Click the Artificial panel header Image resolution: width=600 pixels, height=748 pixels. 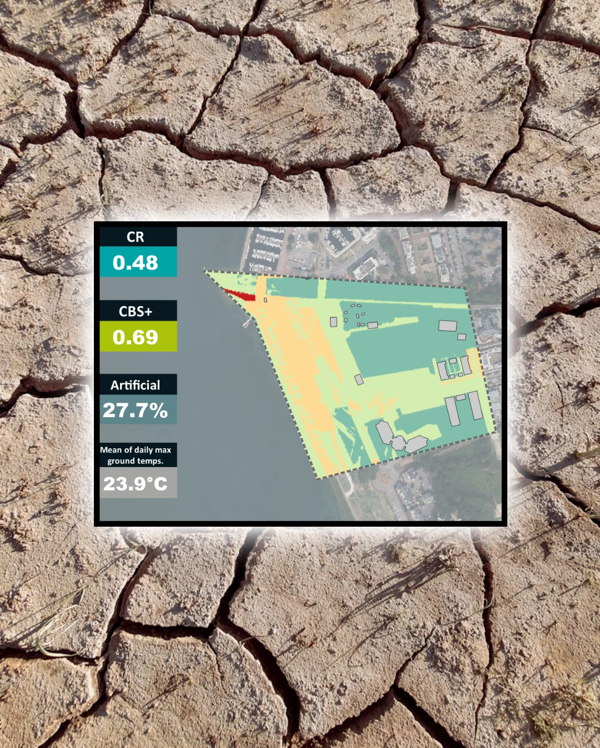click(x=137, y=385)
